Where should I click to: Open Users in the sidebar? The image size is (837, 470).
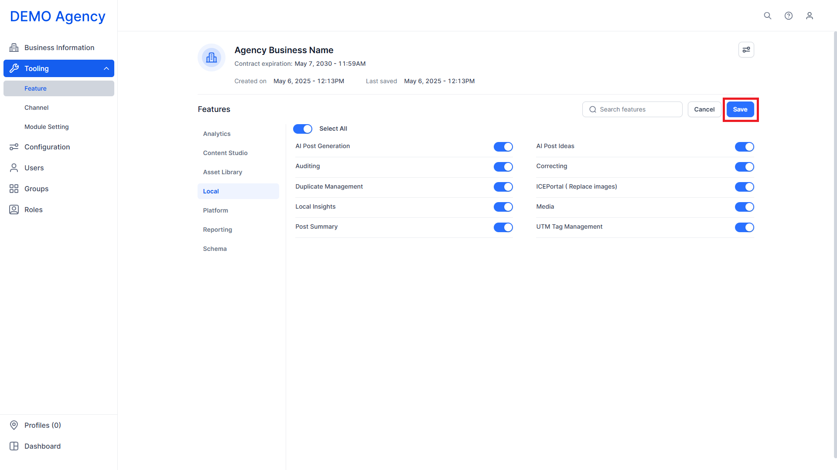click(x=59, y=168)
